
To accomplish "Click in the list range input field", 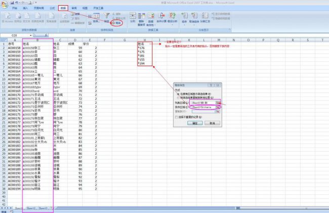I will pos(203,103).
